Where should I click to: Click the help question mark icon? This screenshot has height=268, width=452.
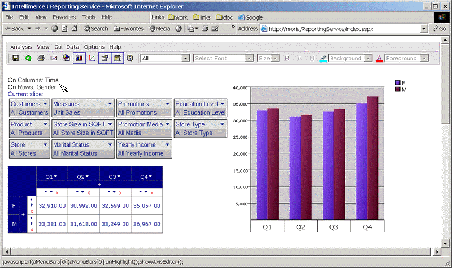point(130,59)
